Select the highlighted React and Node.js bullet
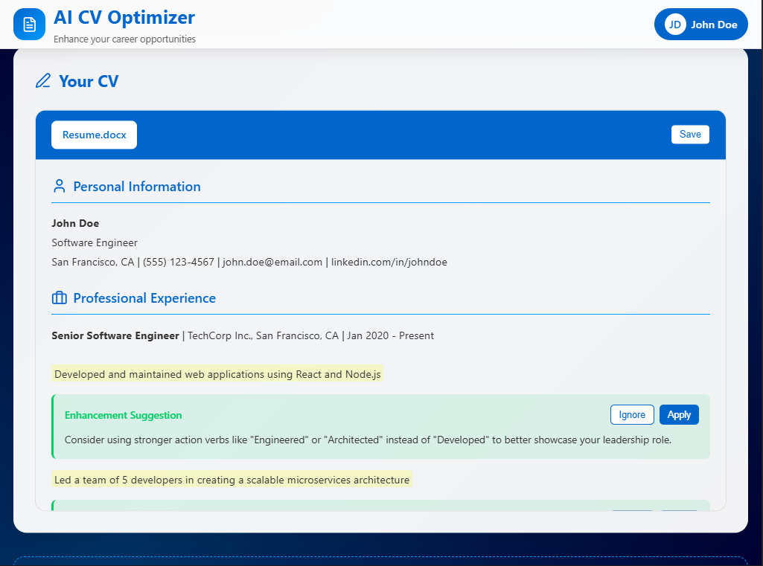Screen dimensions: 763x566 pos(217,374)
